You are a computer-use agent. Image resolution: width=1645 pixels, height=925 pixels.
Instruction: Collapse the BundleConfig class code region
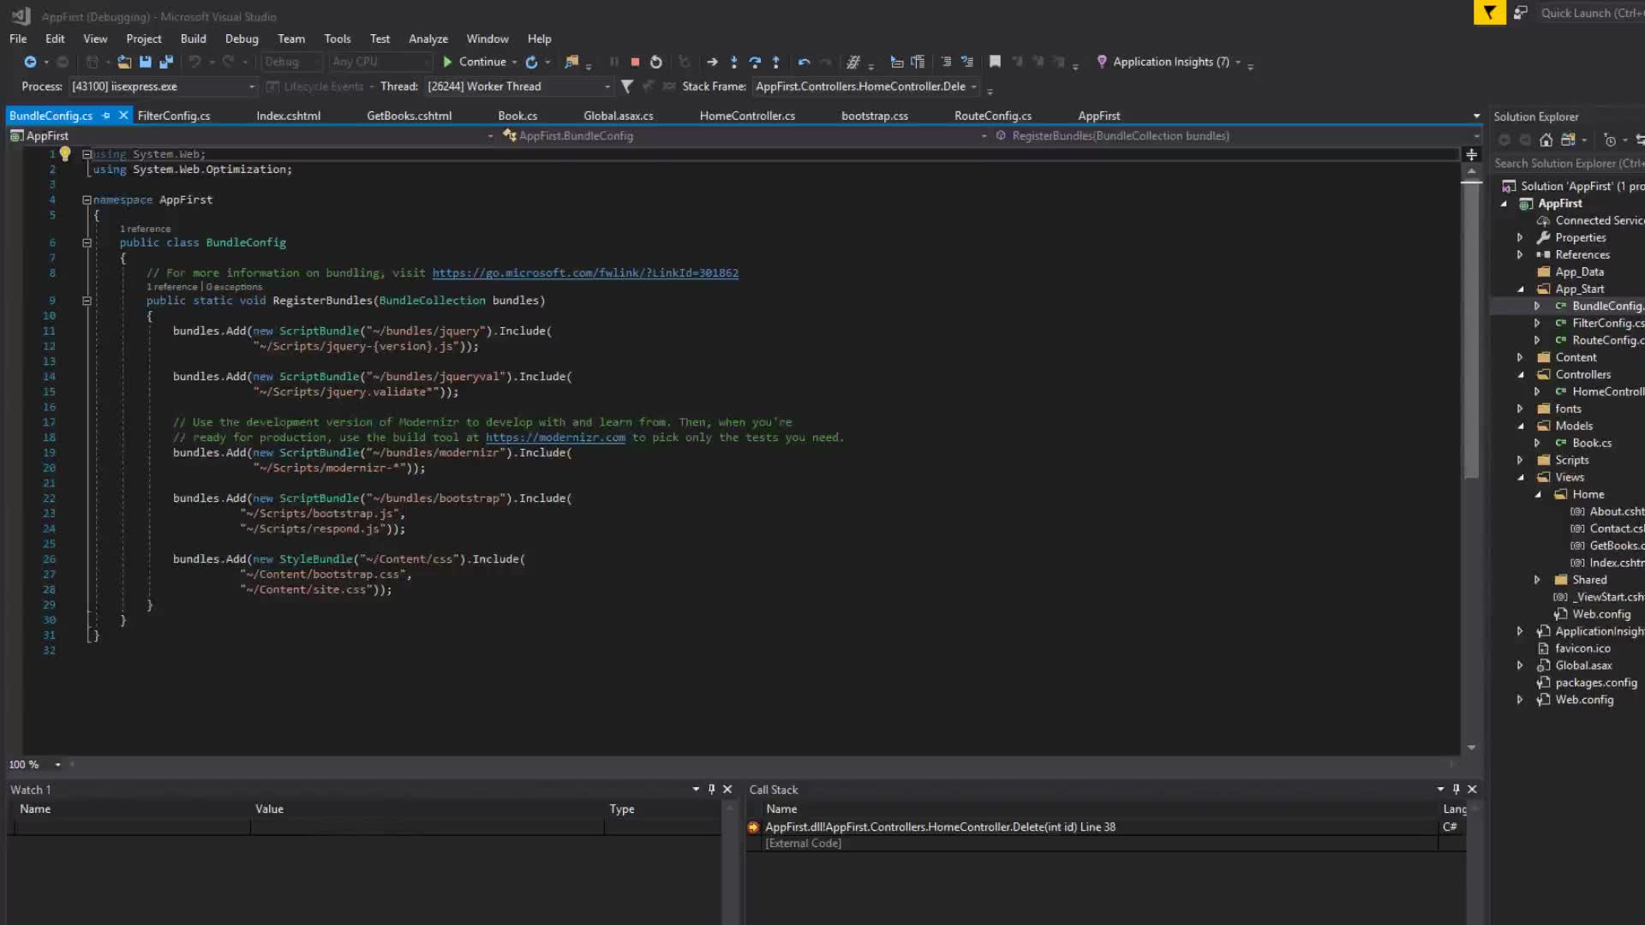click(x=87, y=242)
